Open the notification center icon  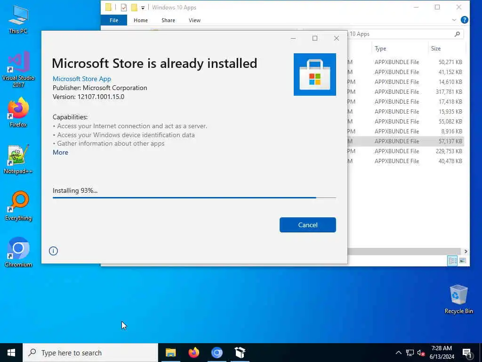(467, 353)
